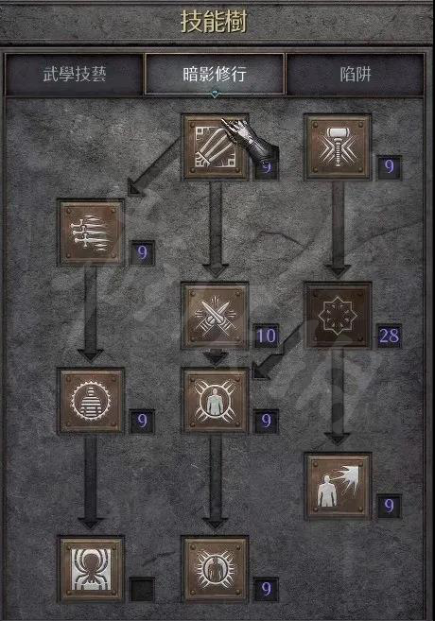Click the psychic hammer skill icon
This screenshot has height=621, width=435.
338,147
